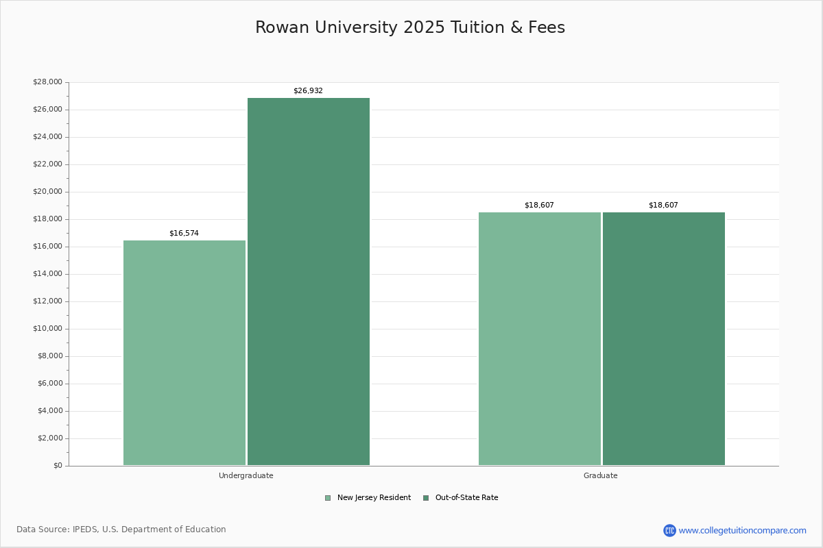
Task: Open the www.collegetuitioncompare.com link
Action: [742, 530]
